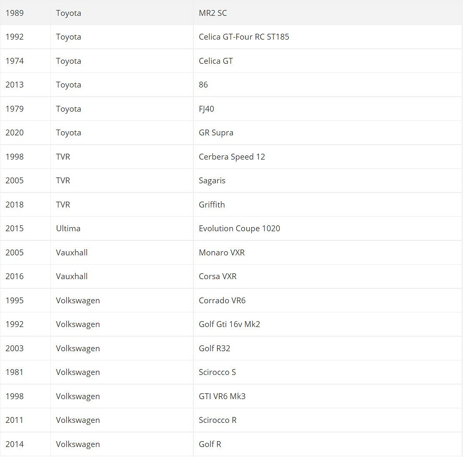Select the Toyota 86 model cell

click(203, 85)
